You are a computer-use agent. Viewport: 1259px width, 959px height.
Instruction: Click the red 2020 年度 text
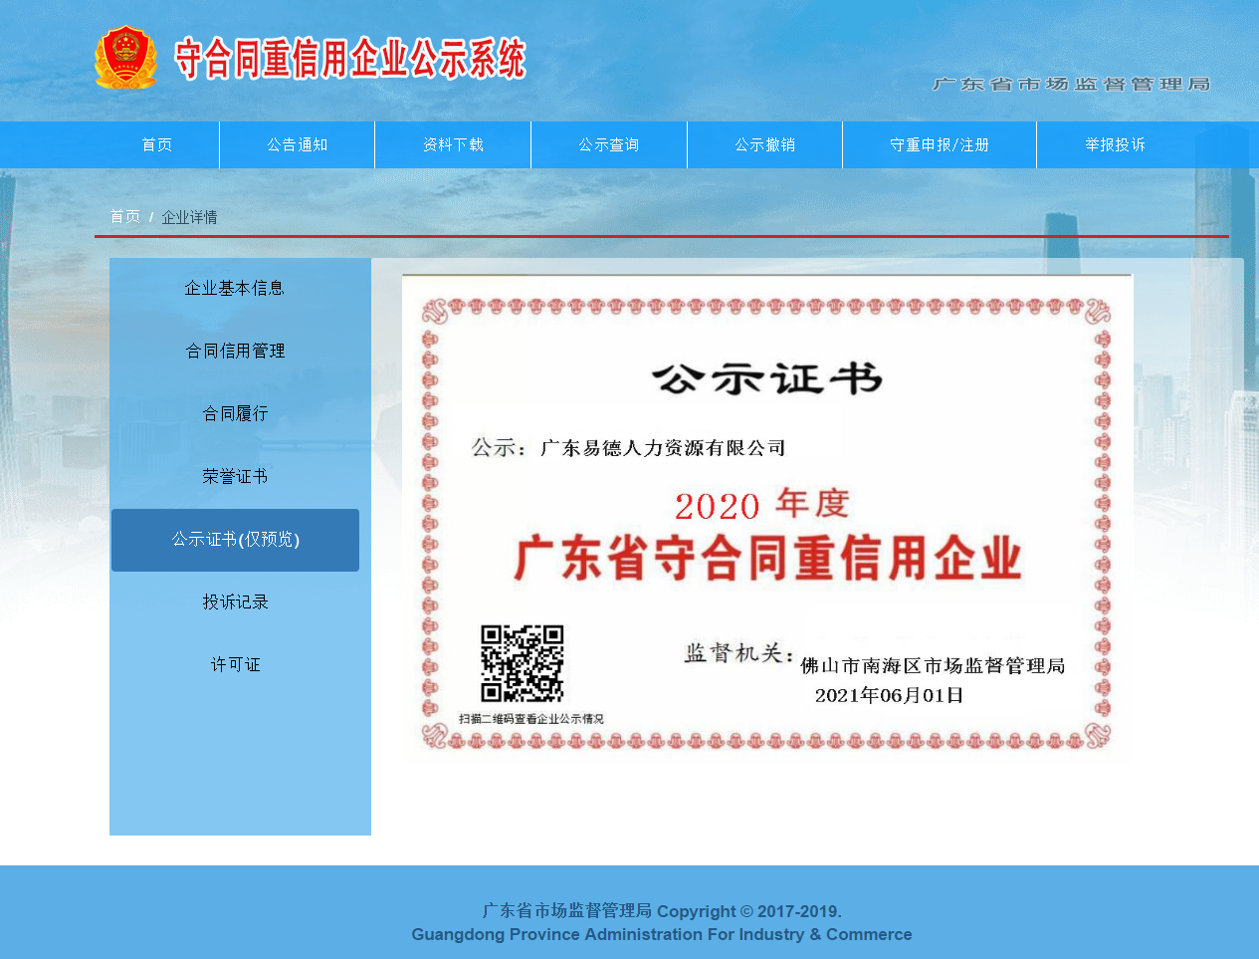[x=761, y=505]
